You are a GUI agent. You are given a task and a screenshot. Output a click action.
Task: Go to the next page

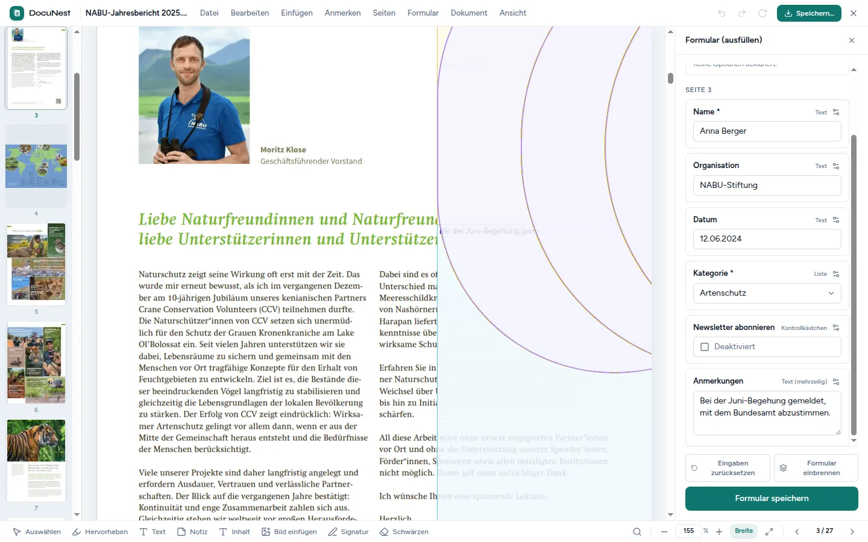coord(852,532)
